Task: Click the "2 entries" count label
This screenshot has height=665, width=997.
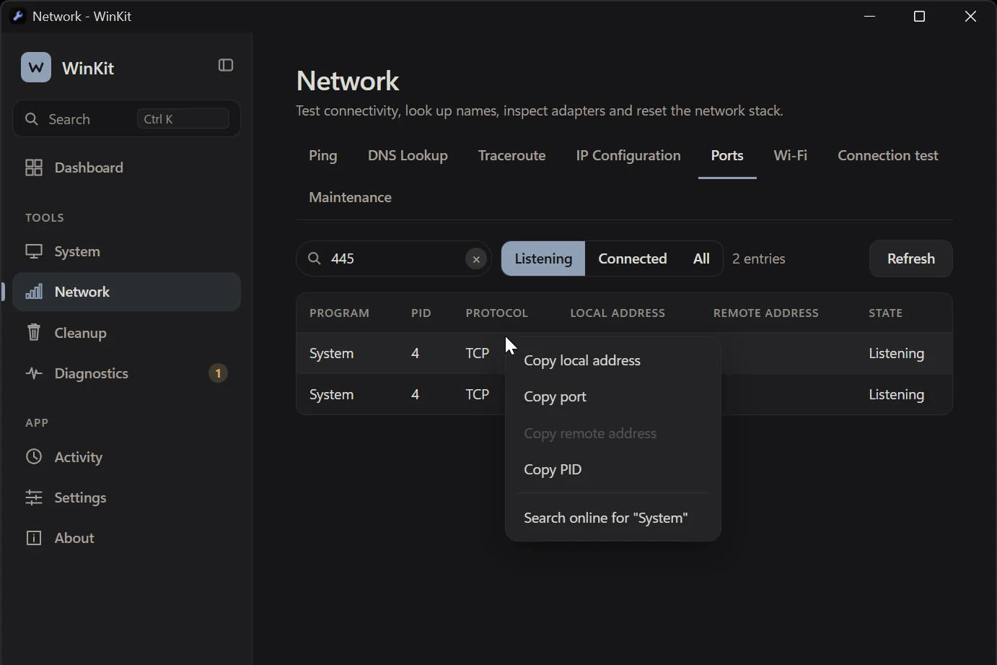Action: pyautogui.click(x=759, y=258)
